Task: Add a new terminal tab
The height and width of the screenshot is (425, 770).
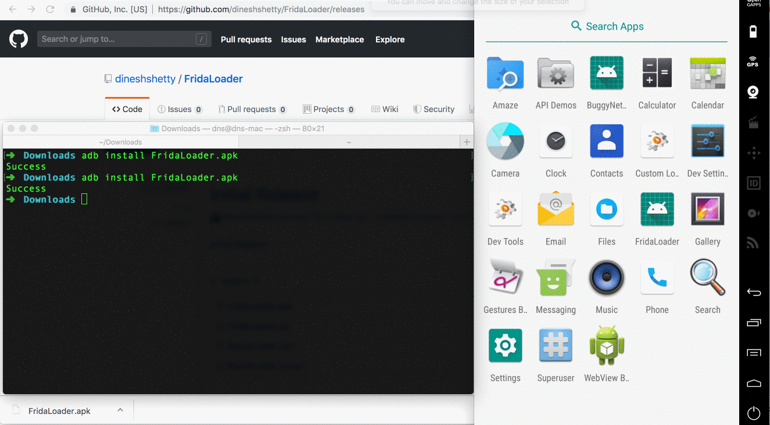Action: [x=466, y=142]
